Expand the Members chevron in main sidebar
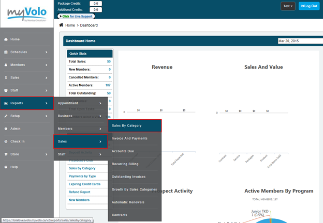 47,65
